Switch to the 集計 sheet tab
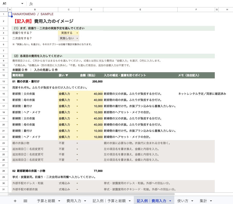Viewport: 233px width, 204px height. tap(203, 201)
